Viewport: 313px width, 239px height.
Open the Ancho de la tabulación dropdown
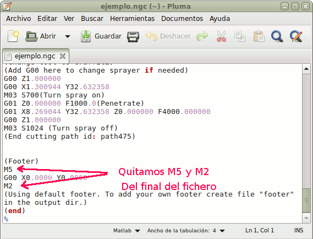click(186, 231)
